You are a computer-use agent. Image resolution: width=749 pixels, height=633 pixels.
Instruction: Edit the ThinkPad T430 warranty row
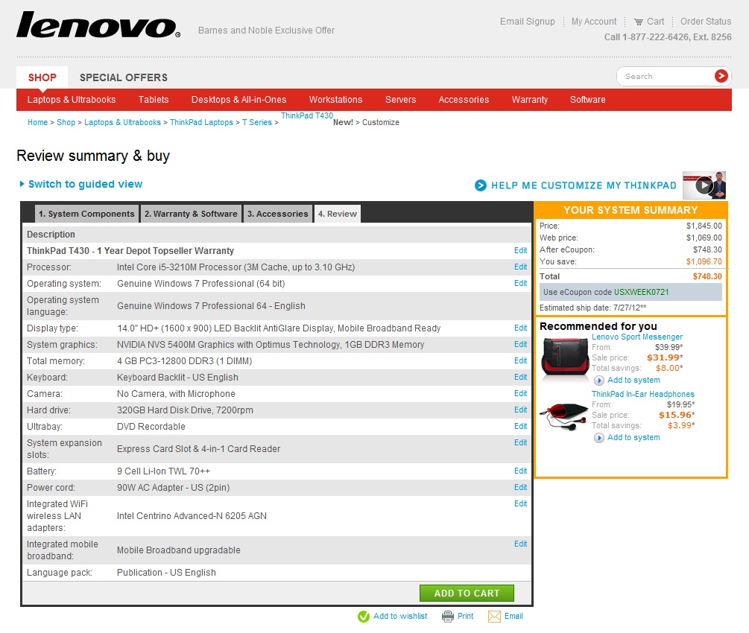point(521,251)
